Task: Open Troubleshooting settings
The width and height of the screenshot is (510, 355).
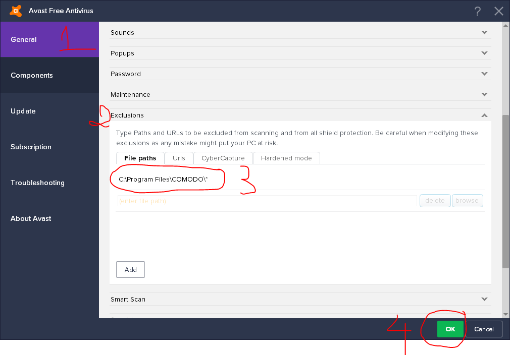Action: point(49,183)
